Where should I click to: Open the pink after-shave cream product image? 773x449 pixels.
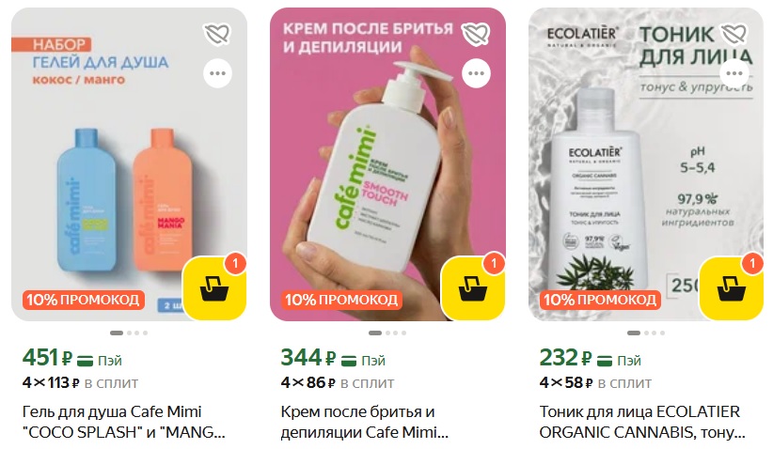[387, 164]
